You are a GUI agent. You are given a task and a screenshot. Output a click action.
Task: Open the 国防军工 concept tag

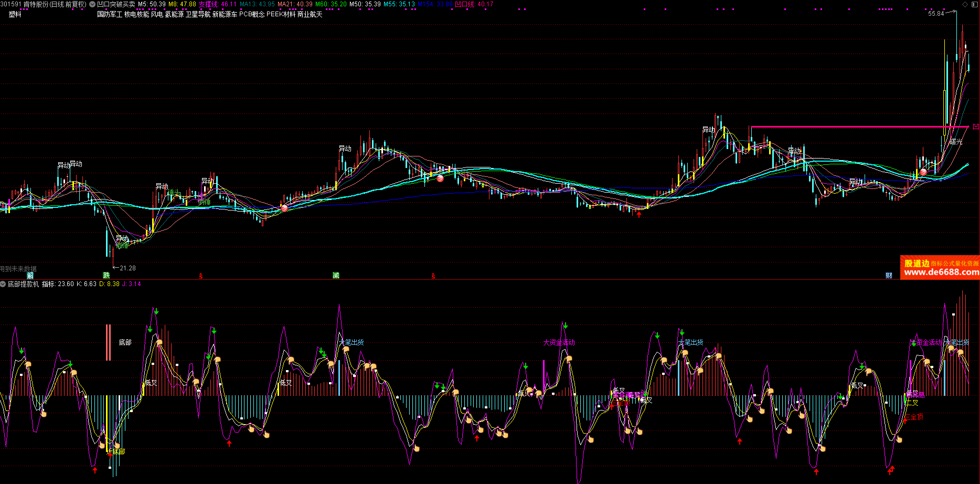point(110,14)
